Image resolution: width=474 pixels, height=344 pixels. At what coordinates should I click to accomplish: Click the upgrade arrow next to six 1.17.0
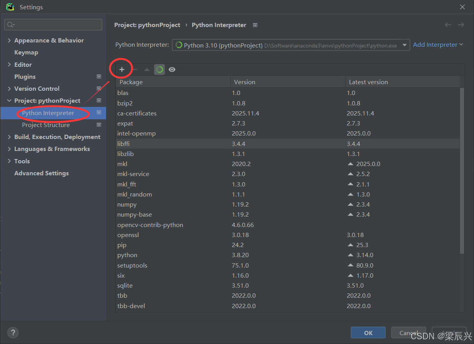pos(350,275)
